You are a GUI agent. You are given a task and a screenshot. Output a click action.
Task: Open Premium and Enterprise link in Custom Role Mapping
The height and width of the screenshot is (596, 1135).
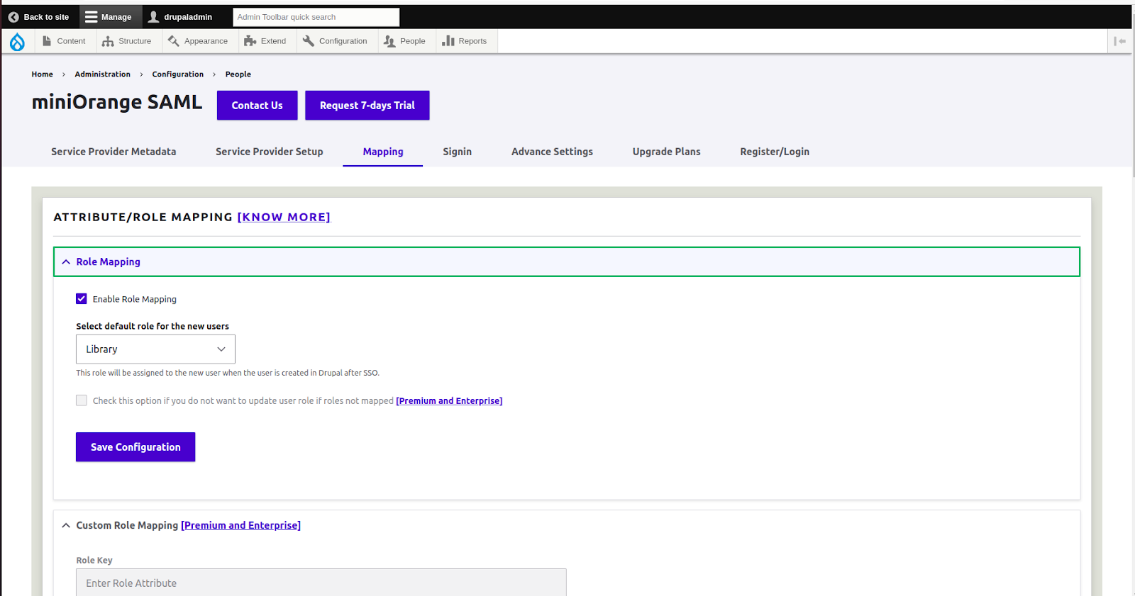coord(240,525)
